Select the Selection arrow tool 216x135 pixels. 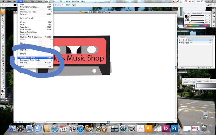3,15
